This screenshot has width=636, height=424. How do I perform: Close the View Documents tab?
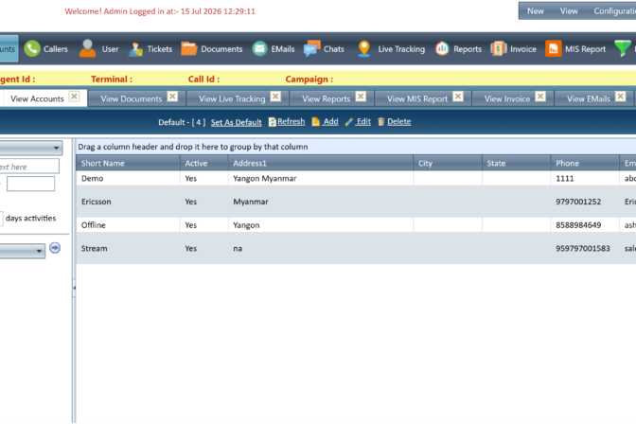(x=172, y=97)
